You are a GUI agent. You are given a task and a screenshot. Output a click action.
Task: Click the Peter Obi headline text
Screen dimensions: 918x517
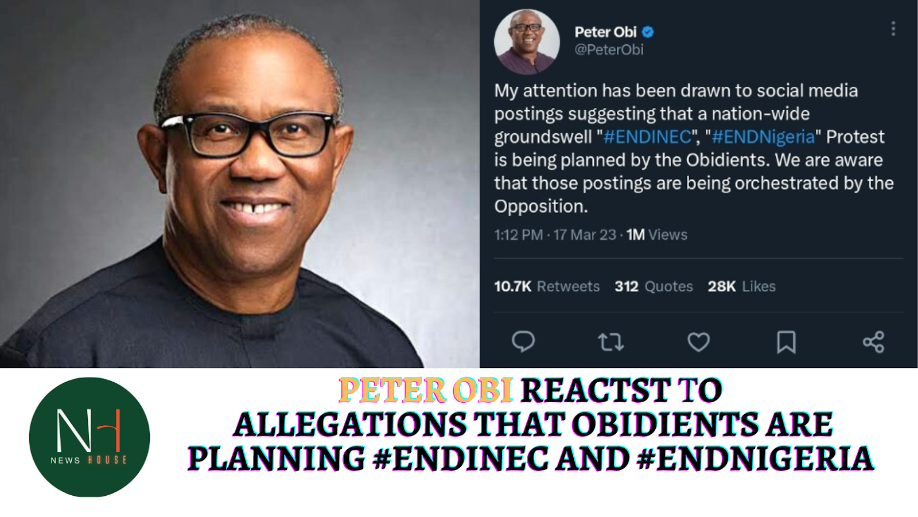coord(425,390)
